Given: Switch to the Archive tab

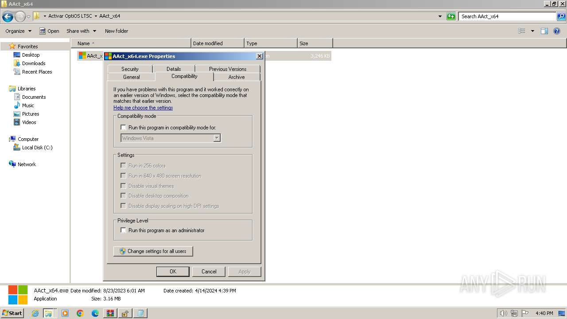Looking at the screenshot, I should point(237,77).
